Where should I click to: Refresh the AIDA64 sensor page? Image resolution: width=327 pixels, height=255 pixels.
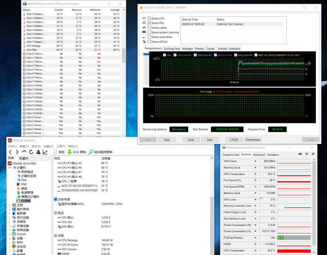(31, 152)
